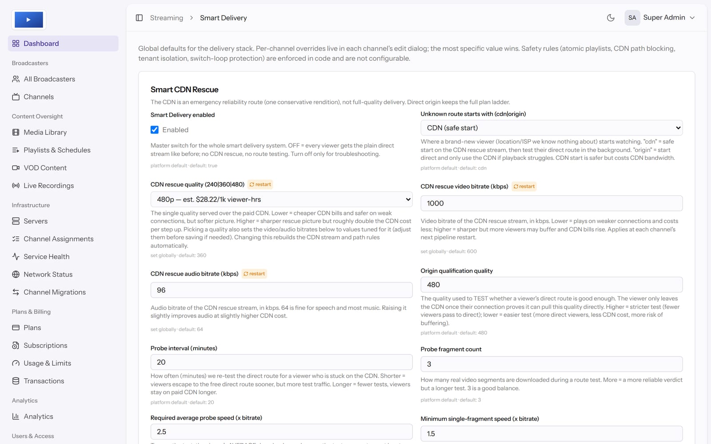Open VOD Content in the sidebar

[63, 168]
